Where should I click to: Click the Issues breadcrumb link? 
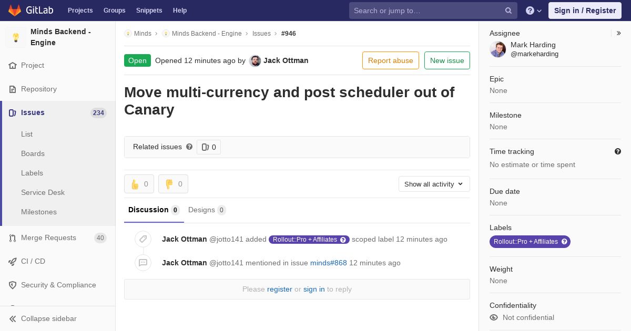pos(261,34)
